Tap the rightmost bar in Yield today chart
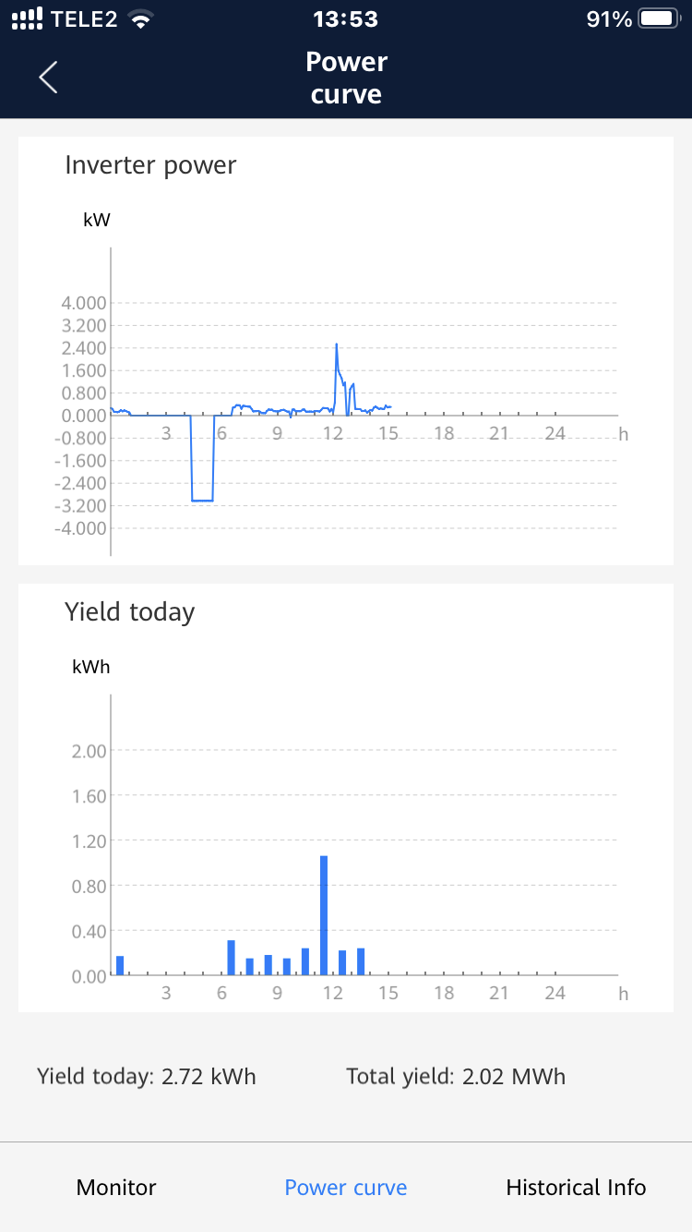The image size is (692, 1232). pos(361,961)
